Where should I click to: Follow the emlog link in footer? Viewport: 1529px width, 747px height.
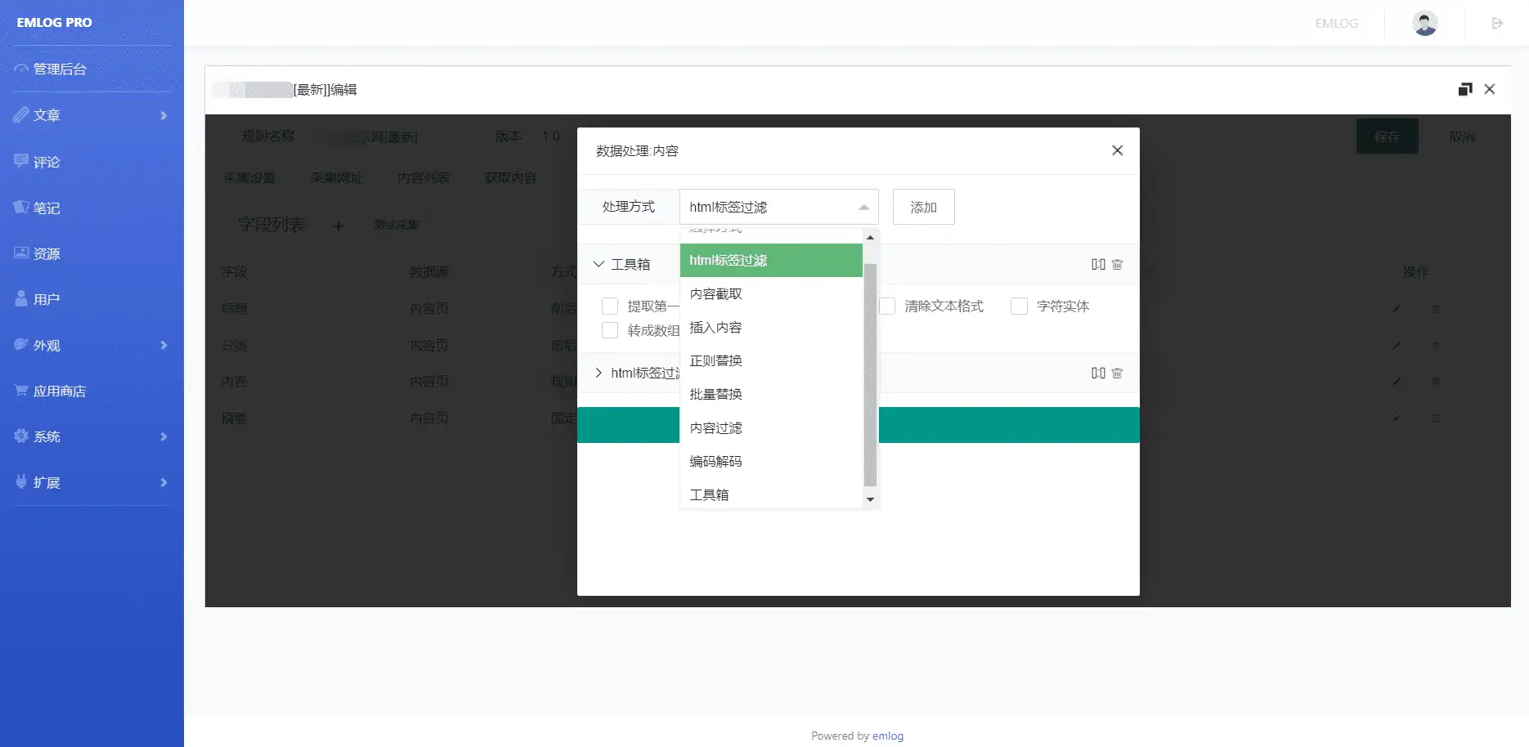click(887, 736)
